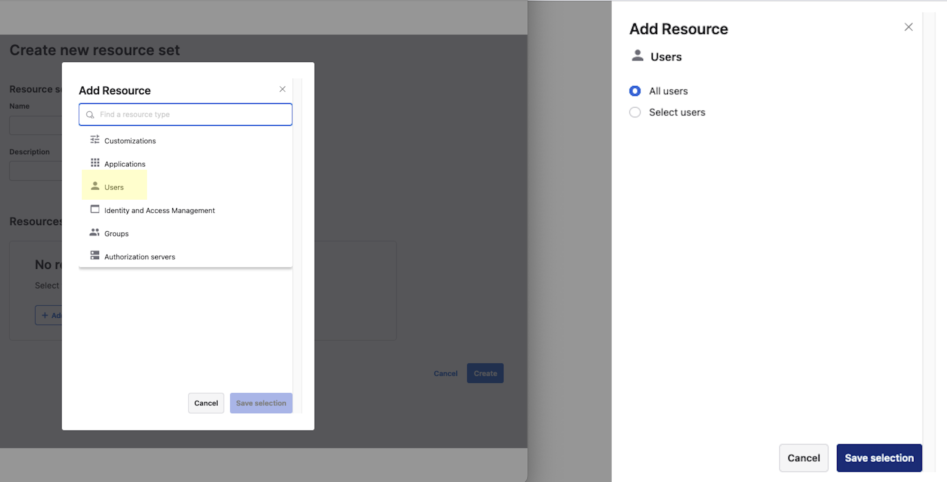This screenshot has width=947, height=482.
Task: Select the Authorization servers resource type
Action: click(140, 256)
